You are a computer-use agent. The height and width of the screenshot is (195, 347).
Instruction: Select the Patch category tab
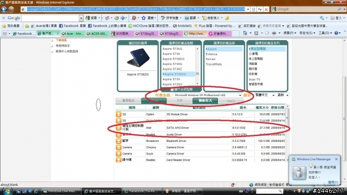pos(230,101)
